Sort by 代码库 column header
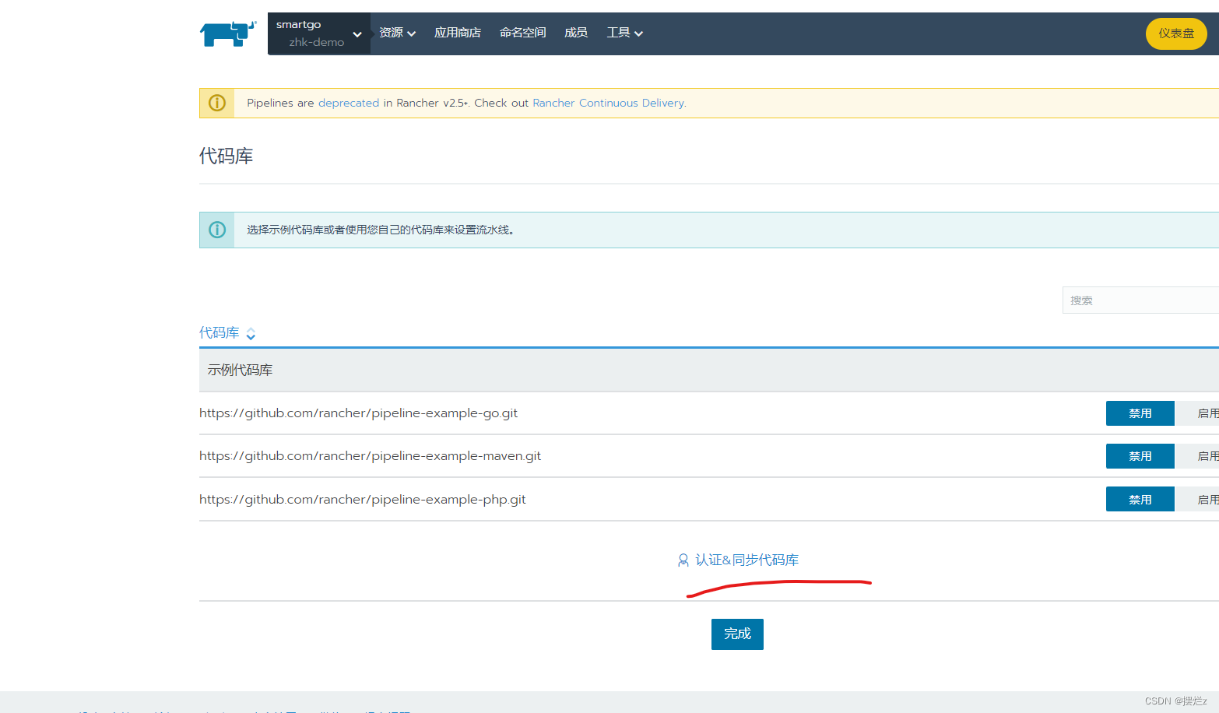1219x713 pixels. (x=220, y=332)
